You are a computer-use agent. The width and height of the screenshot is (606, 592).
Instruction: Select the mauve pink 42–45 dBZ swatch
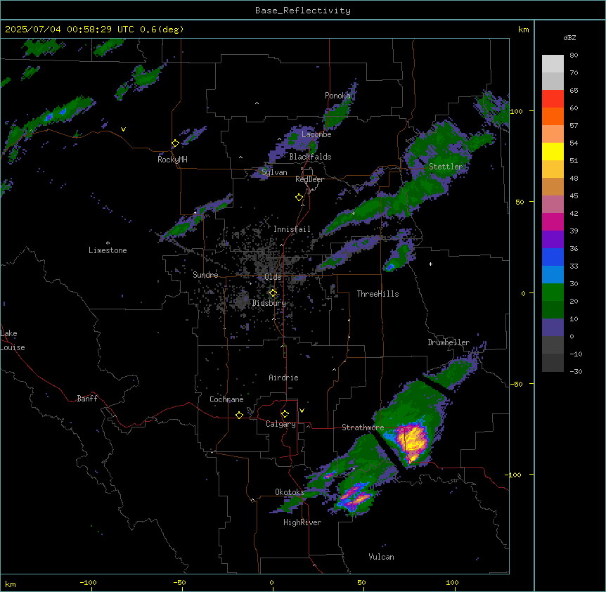point(553,205)
